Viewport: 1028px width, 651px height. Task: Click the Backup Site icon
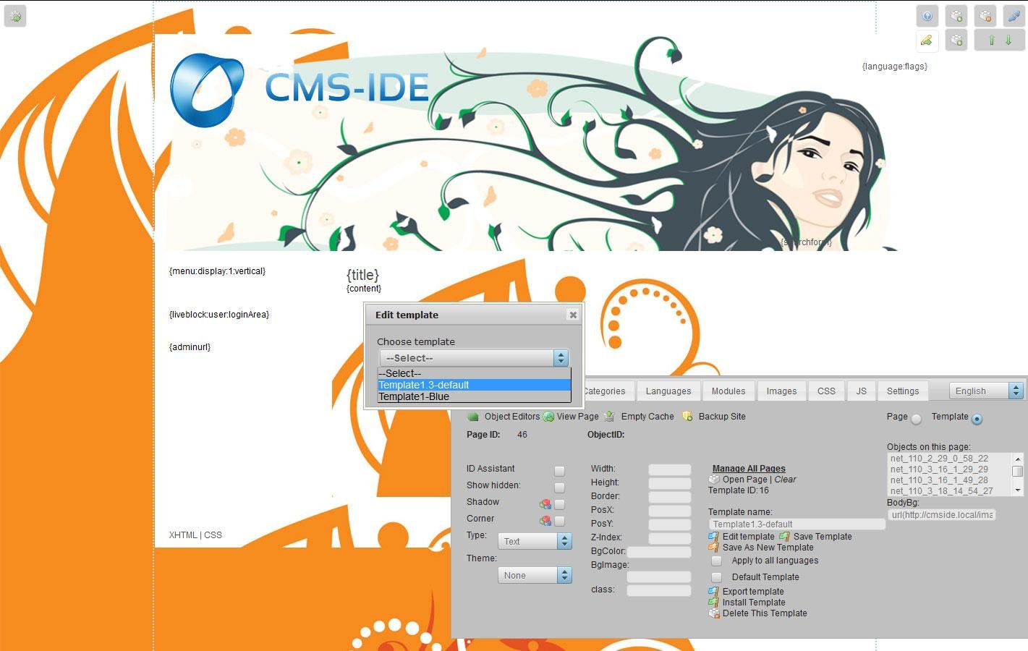tap(686, 417)
